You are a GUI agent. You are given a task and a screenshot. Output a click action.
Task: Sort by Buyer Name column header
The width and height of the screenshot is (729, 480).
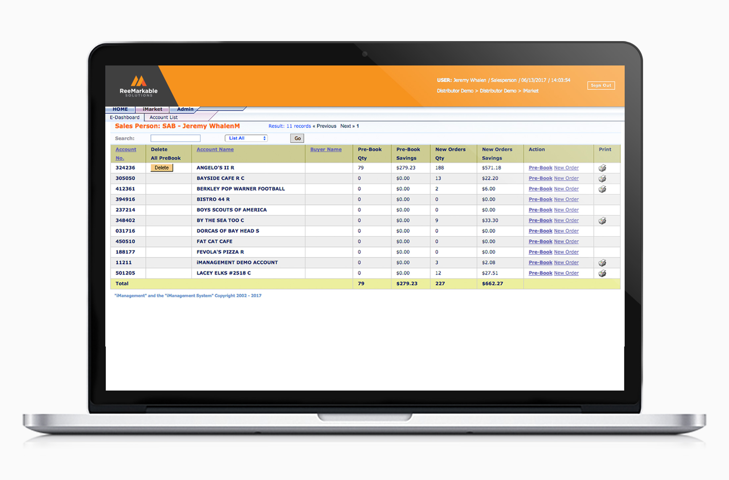[326, 150]
